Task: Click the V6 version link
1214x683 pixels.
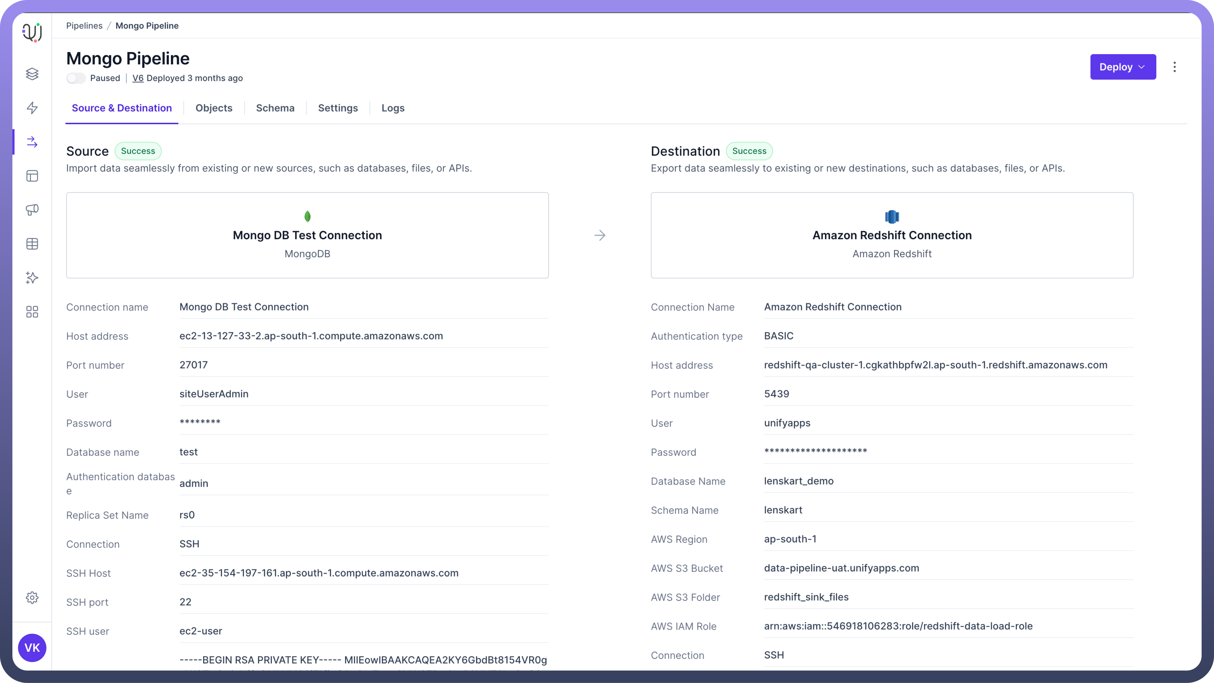Action: [x=138, y=78]
